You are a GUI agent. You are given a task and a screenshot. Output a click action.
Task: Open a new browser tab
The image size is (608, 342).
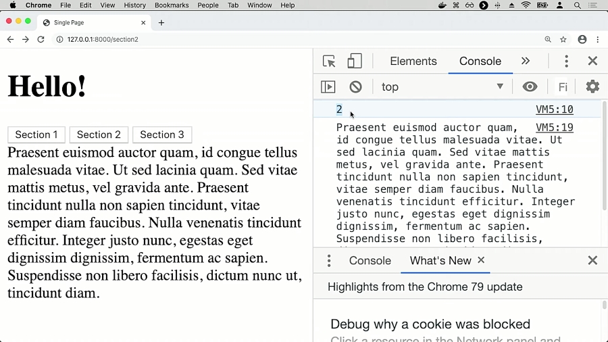tap(161, 23)
